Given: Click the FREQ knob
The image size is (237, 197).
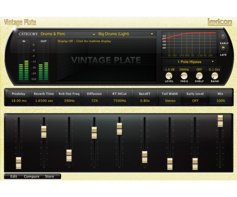Looking at the screenshot, I should pyautogui.click(x=184, y=76).
